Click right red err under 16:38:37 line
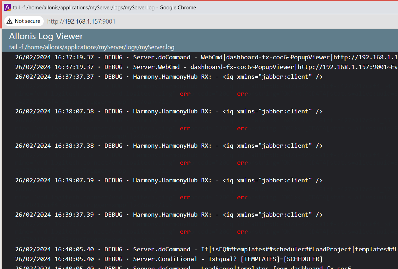 click(x=243, y=163)
